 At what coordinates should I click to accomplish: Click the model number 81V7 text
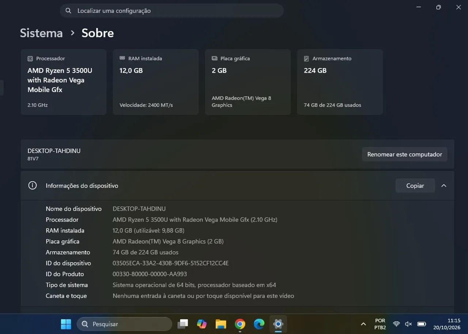(x=33, y=159)
